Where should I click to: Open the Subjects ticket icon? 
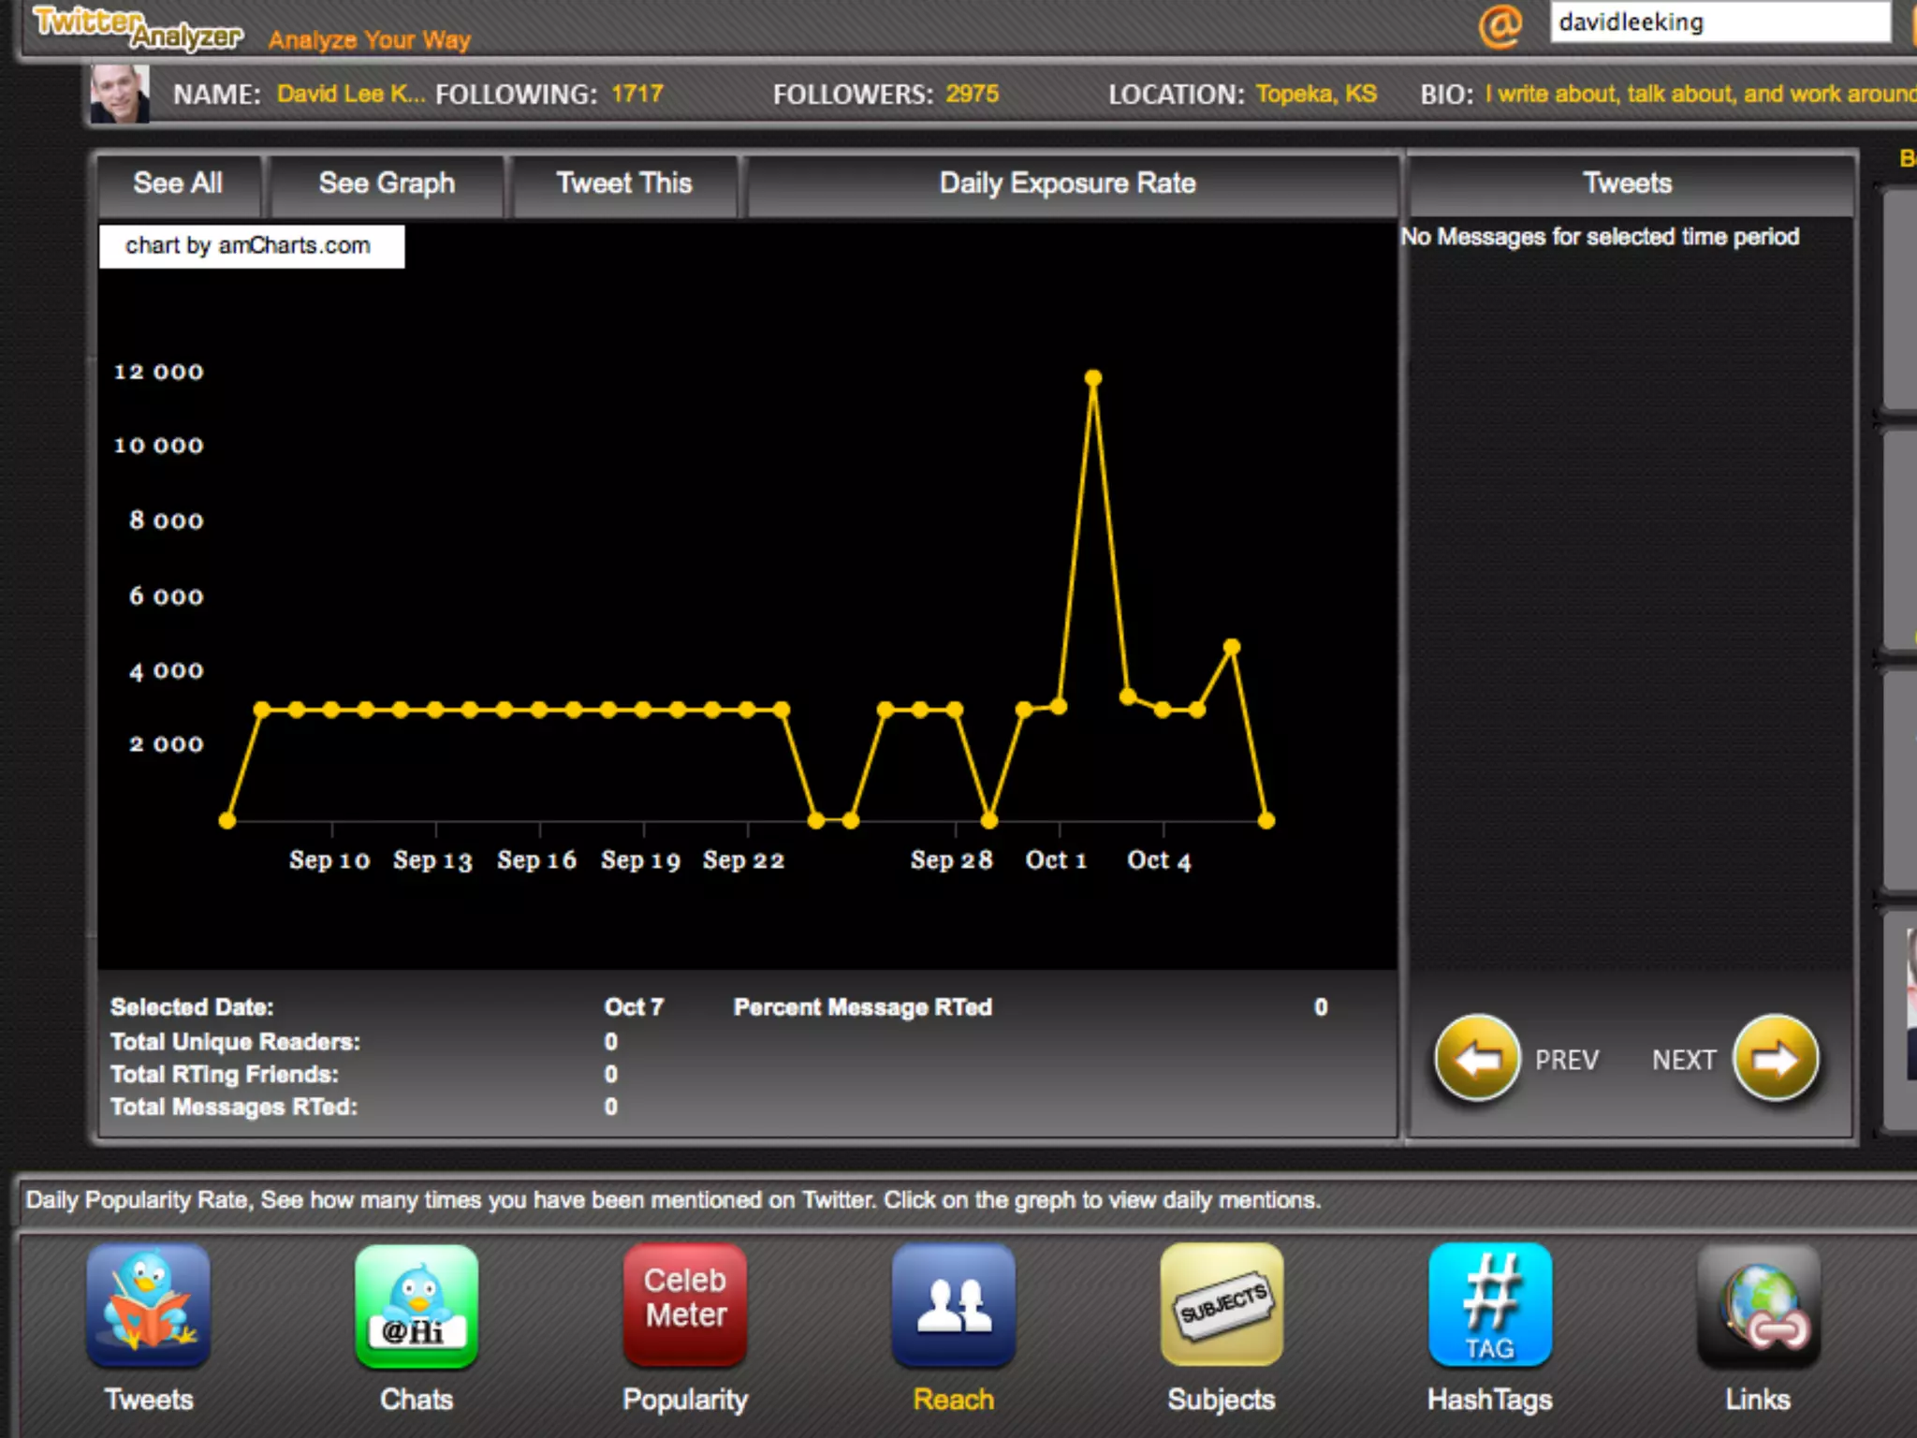point(1222,1305)
